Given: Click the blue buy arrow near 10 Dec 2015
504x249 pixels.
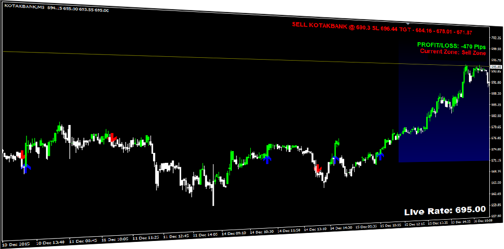Looking at the screenshot, I should pyautogui.click(x=26, y=169).
